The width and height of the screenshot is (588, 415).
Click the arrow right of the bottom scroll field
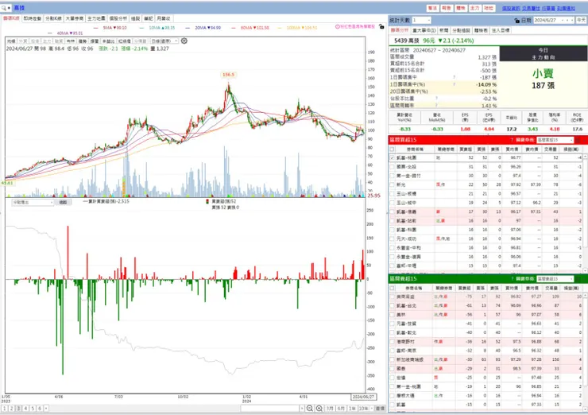(302, 409)
